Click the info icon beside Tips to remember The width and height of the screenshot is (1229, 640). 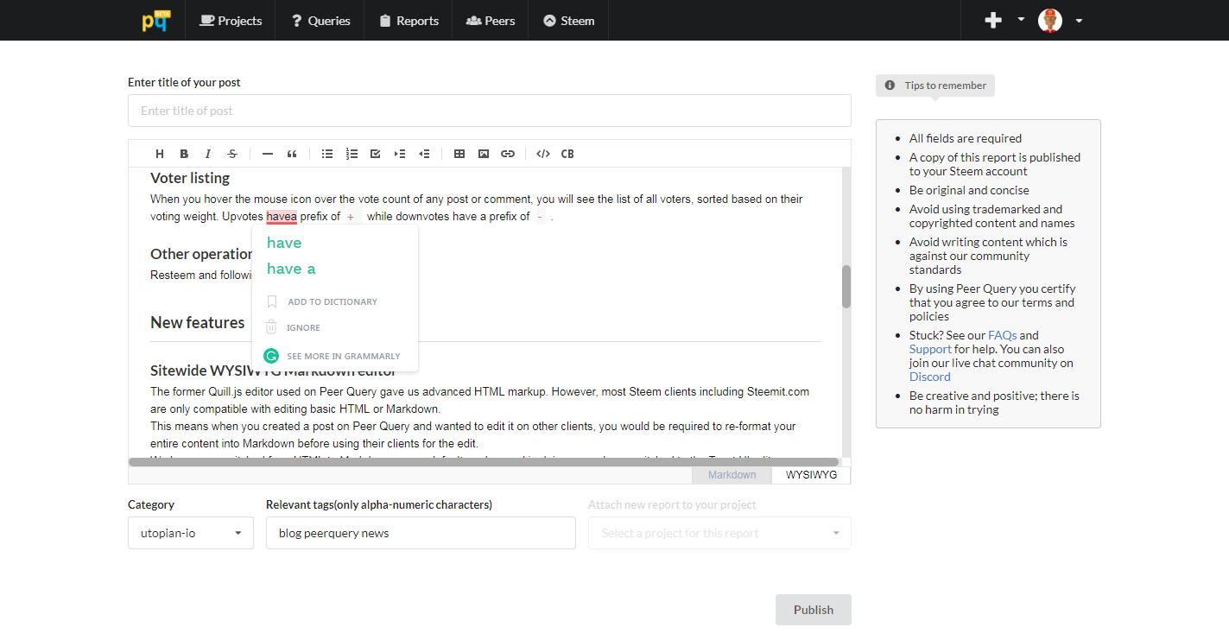[x=890, y=86]
